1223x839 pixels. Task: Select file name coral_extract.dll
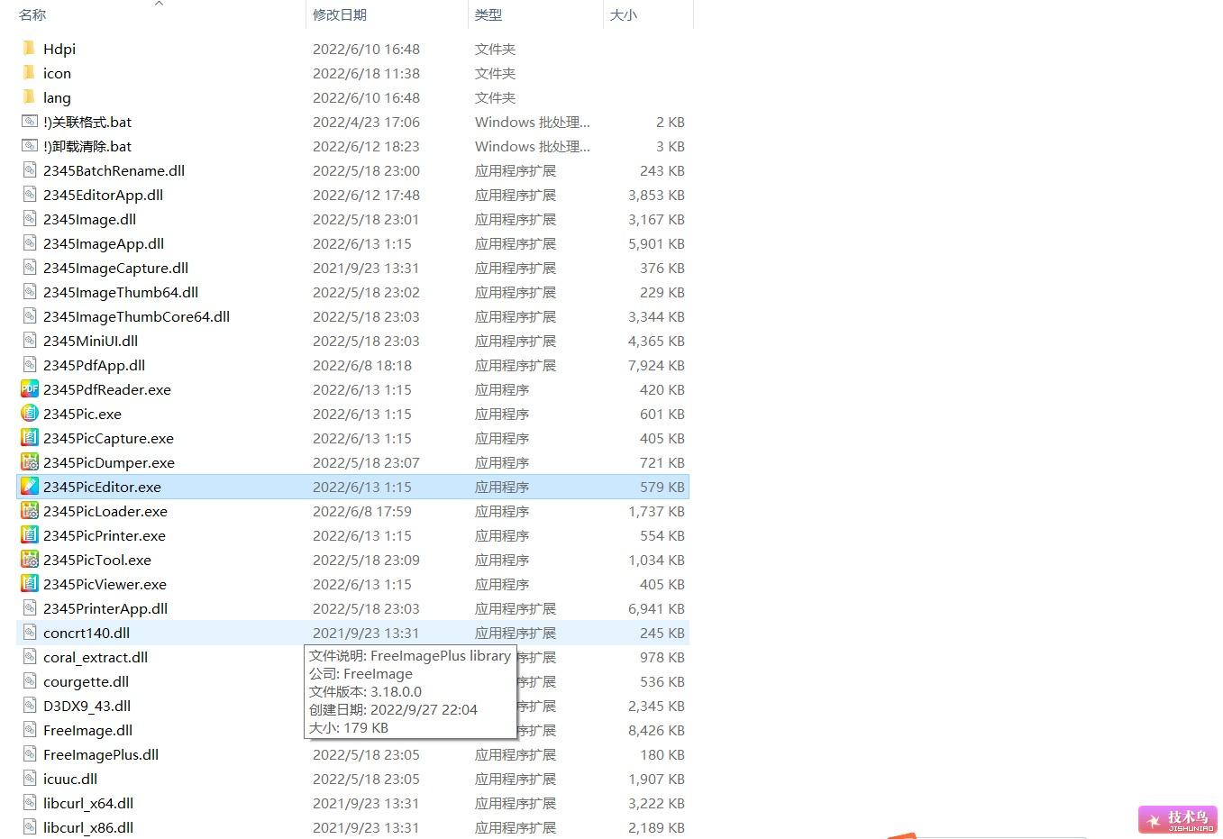point(96,657)
